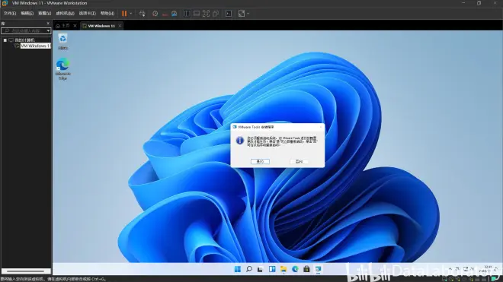Viewport: 503px width, 282px height.
Task: Click the VMware Workstation title bar app icon
Action: click(x=5, y=3)
